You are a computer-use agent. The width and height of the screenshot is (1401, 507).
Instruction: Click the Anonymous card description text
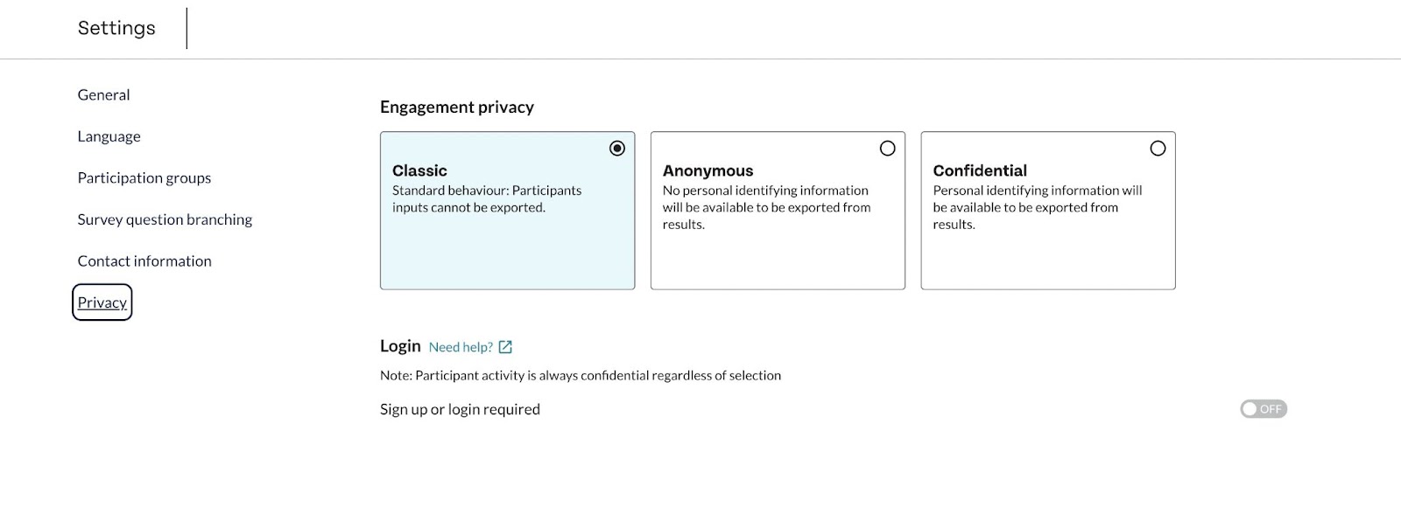tap(766, 207)
